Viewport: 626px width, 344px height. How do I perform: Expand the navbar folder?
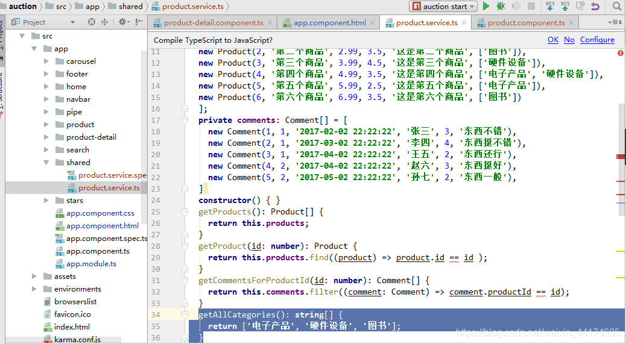46,99
